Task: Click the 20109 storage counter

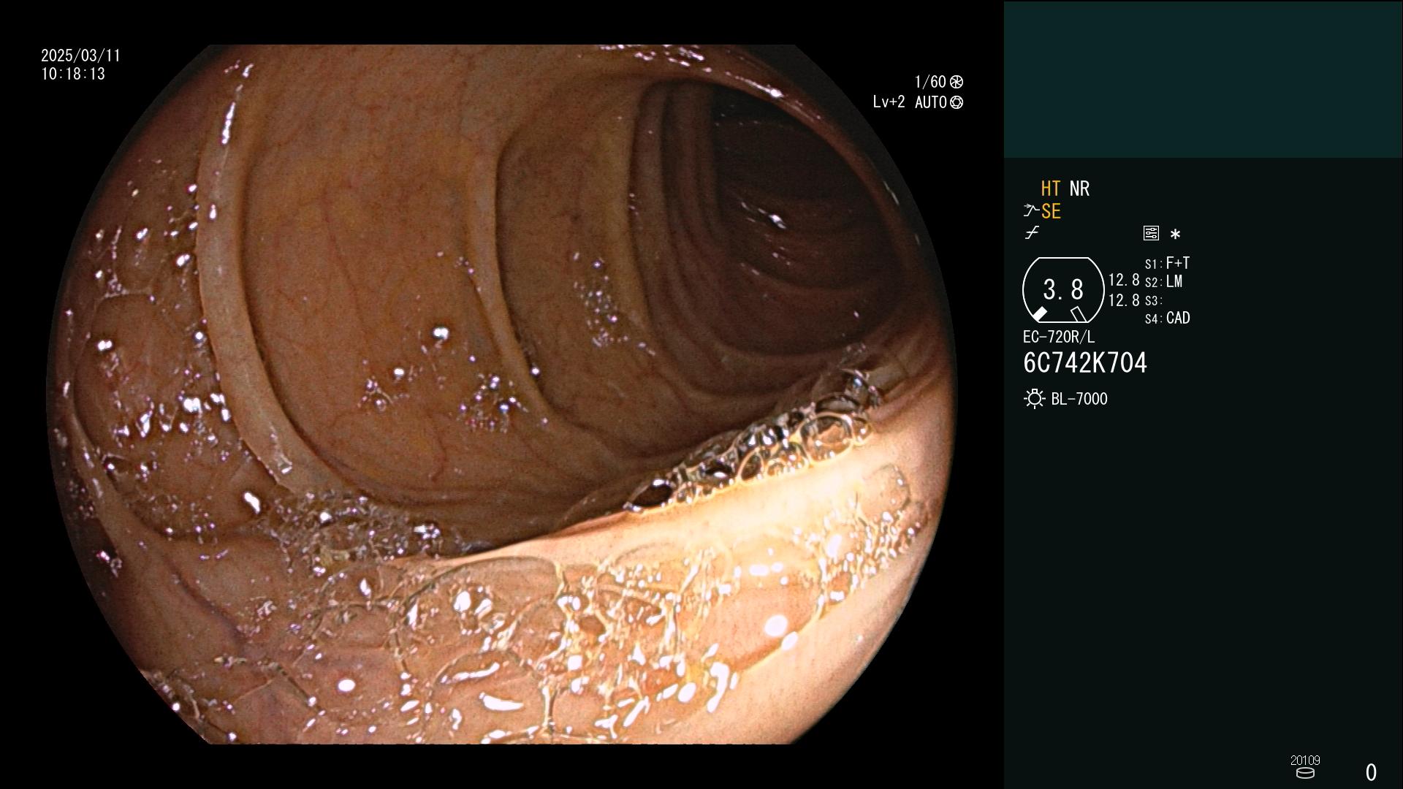Action: click(x=1305, y=761)
